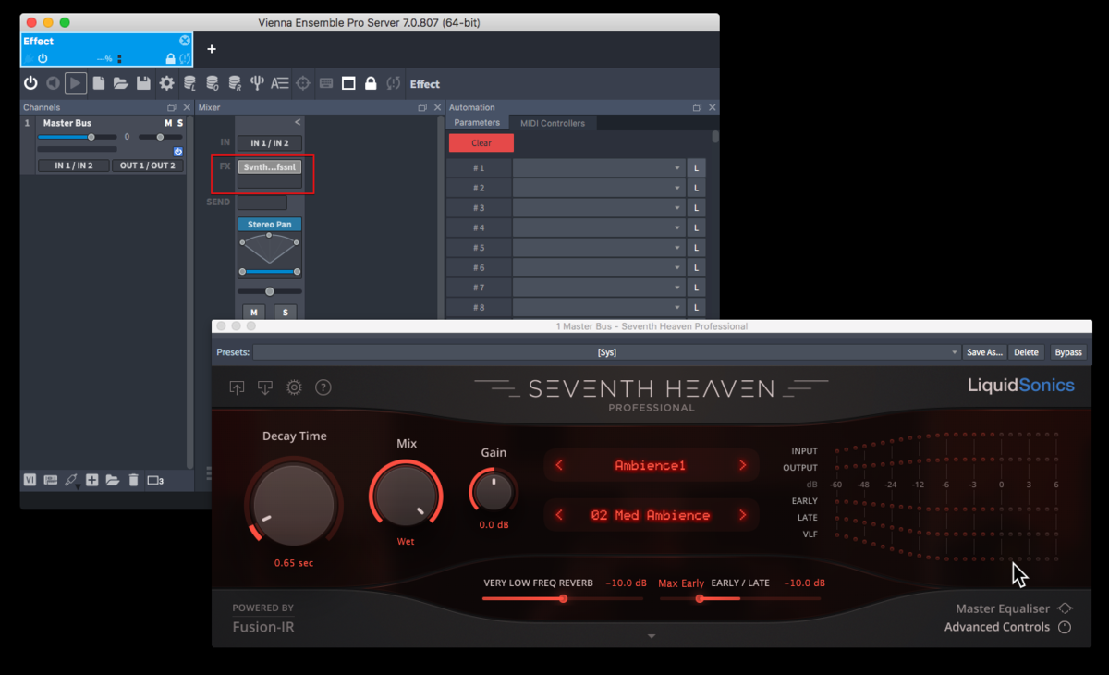Viewport: 1109px width, 675px height.
Task: Open IN 1 / IN 2 selector in Channels
Action: point(74,166)
